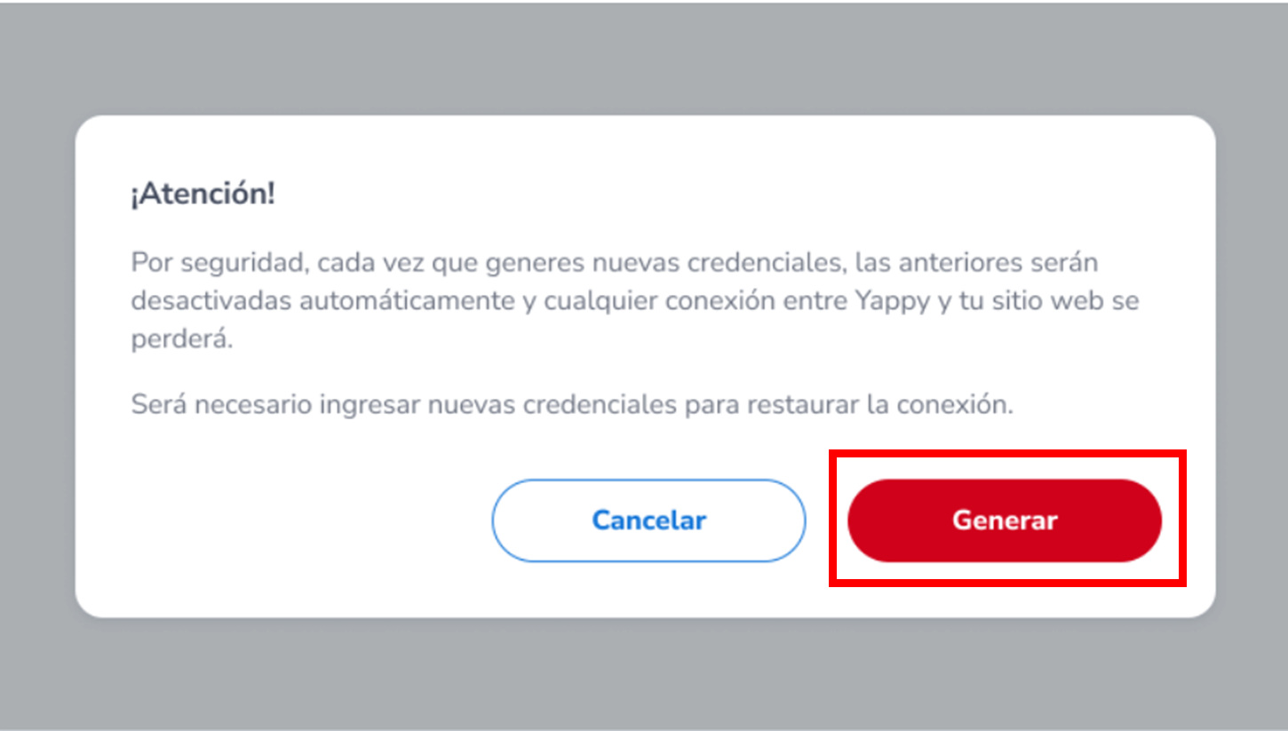1288x731 pixels.
Task: Click the gray overlay below the dialog
Action: [644, 675]
